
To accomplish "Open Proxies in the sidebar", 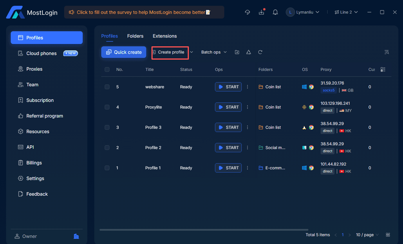I will [x=34, y=69].
